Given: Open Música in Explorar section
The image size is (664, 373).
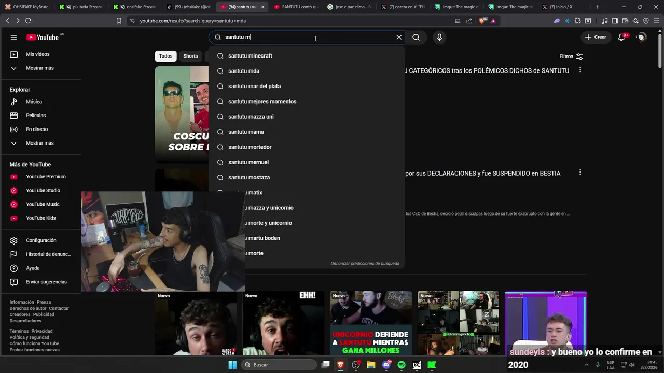Looking at the screenshot, I should [x=40, y=102].
